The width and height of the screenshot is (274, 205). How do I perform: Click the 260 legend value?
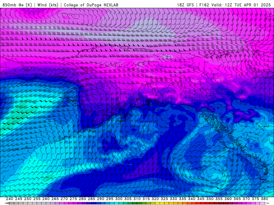click(x=46, y=199)
